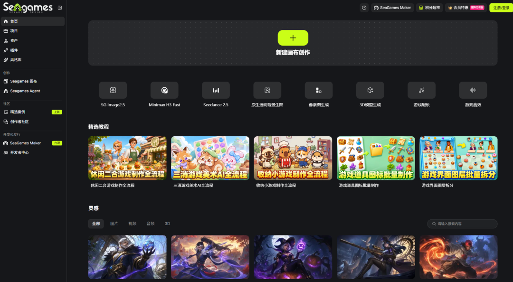
Task: Open the fiery red-haired character artwork
Action: (x=459, y=257)
